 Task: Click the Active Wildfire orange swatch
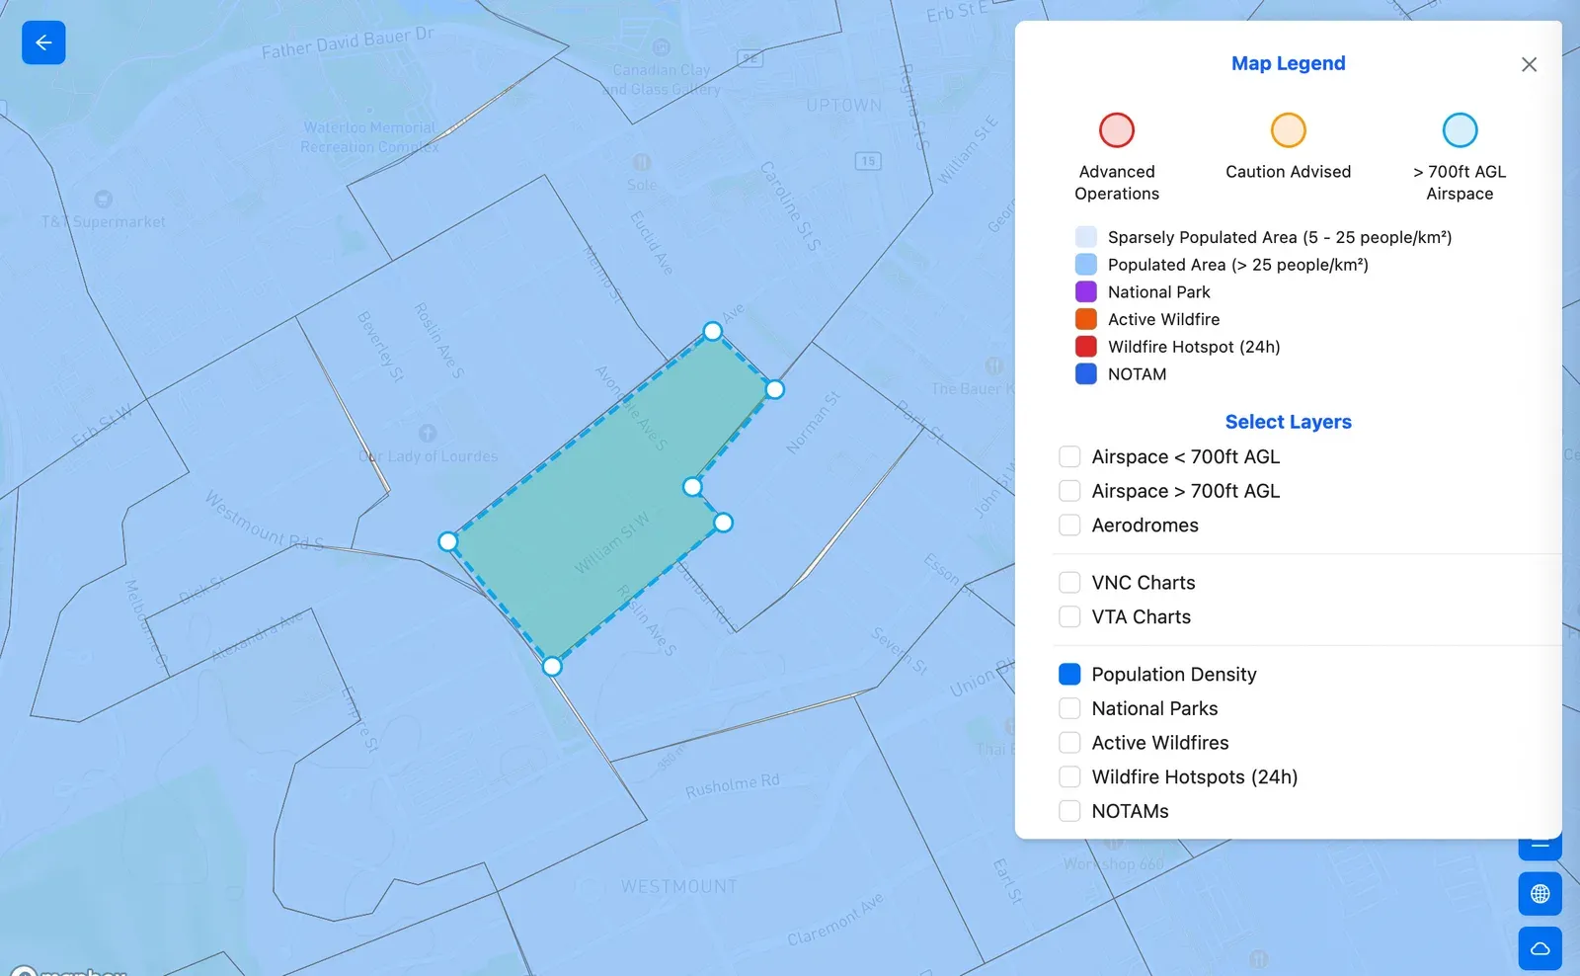pos(1085,319)
